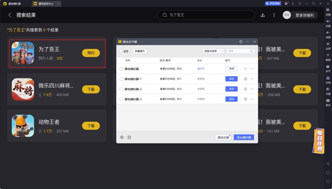Tick the 全选 select-all checkbox

[121, 51]
